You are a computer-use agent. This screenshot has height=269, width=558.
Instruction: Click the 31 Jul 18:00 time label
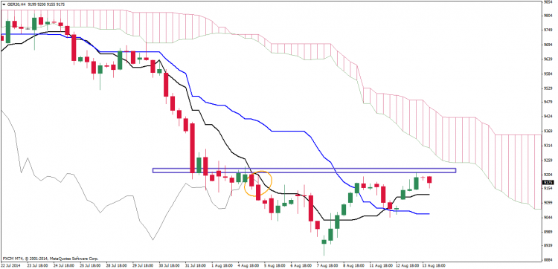(x=195, y=265)
